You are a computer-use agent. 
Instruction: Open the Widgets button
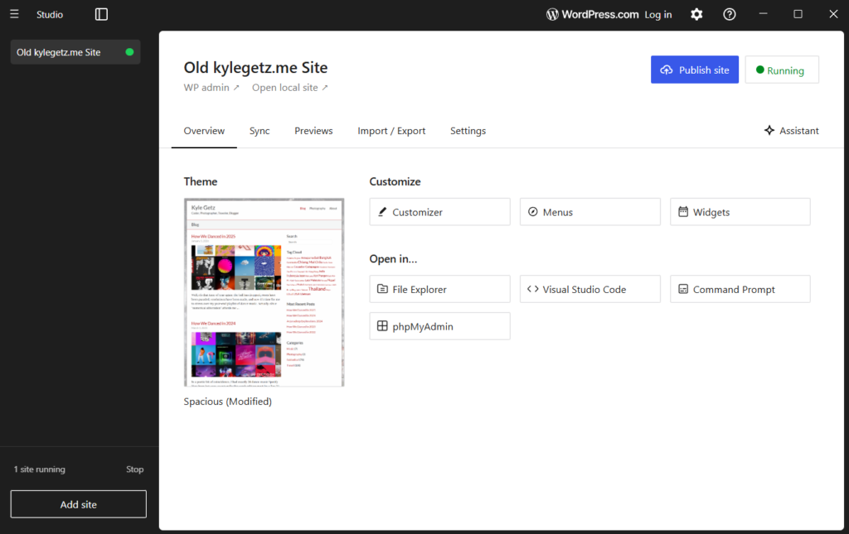point(740,212)
